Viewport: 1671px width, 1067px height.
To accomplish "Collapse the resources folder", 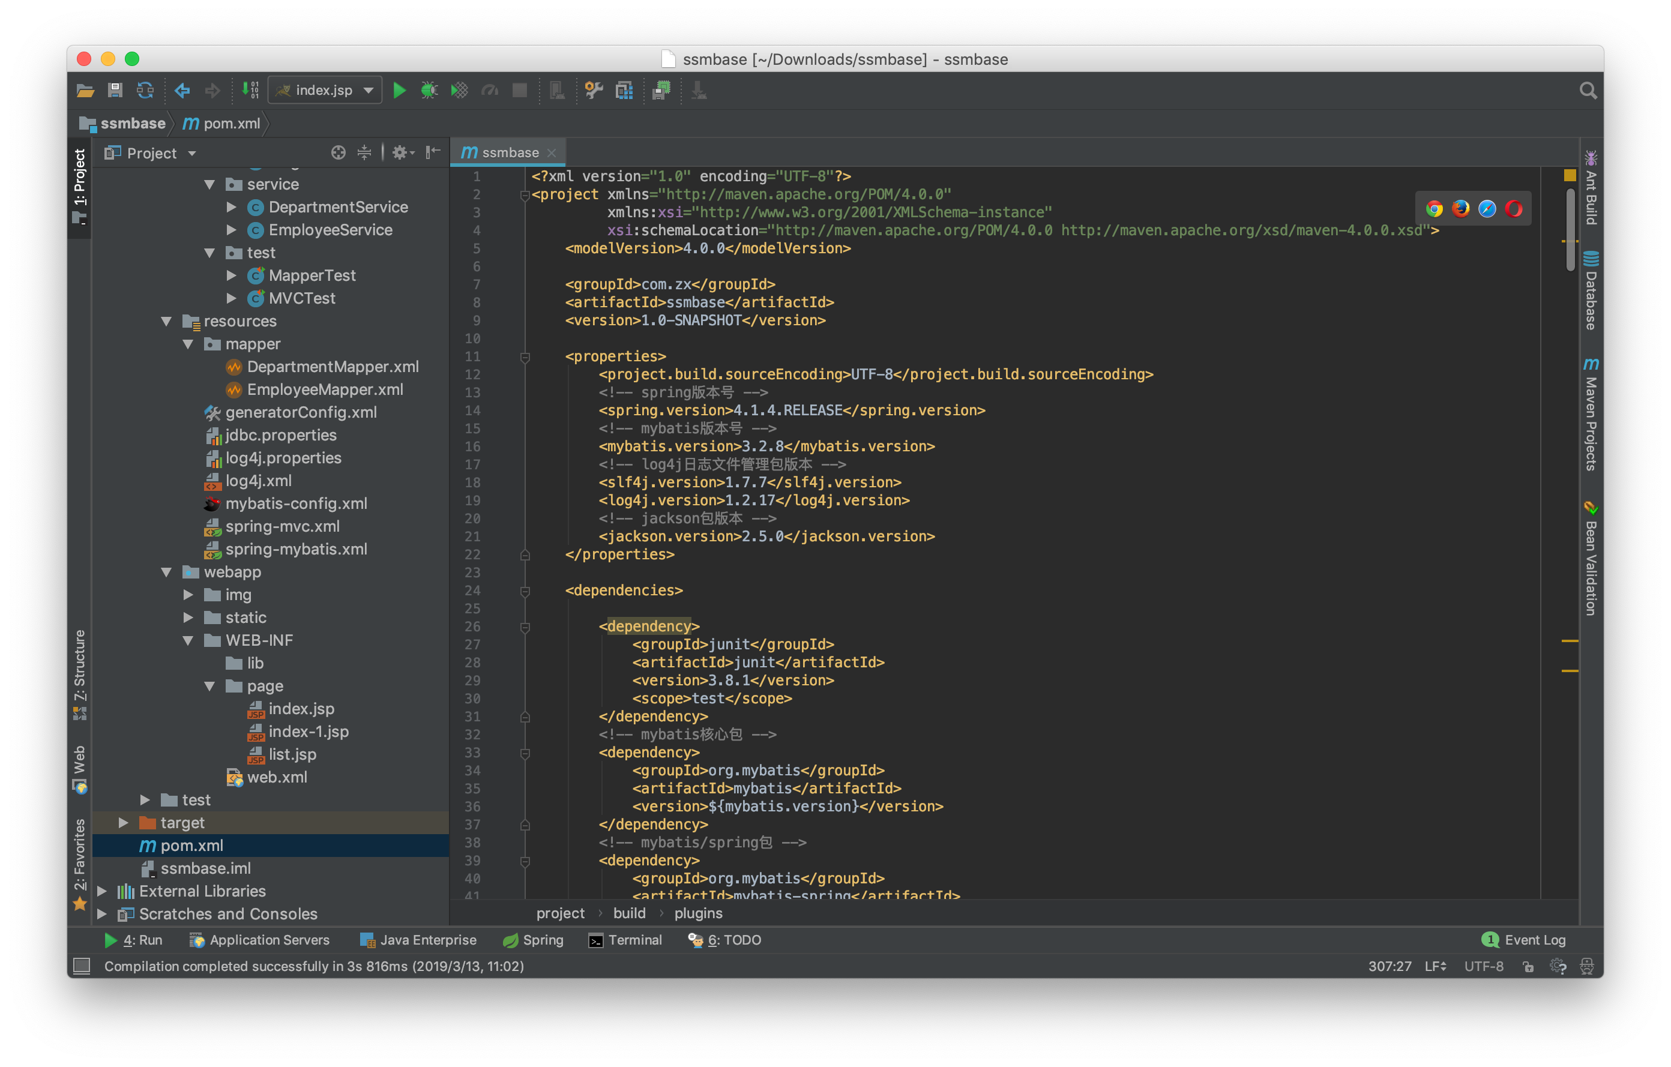I will [x=166, y=321].
